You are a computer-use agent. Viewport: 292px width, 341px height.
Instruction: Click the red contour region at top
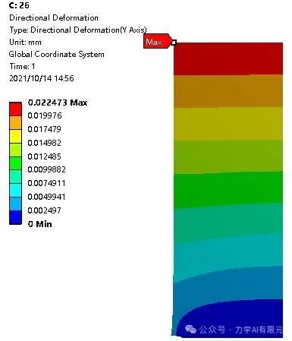click(228, 58)
